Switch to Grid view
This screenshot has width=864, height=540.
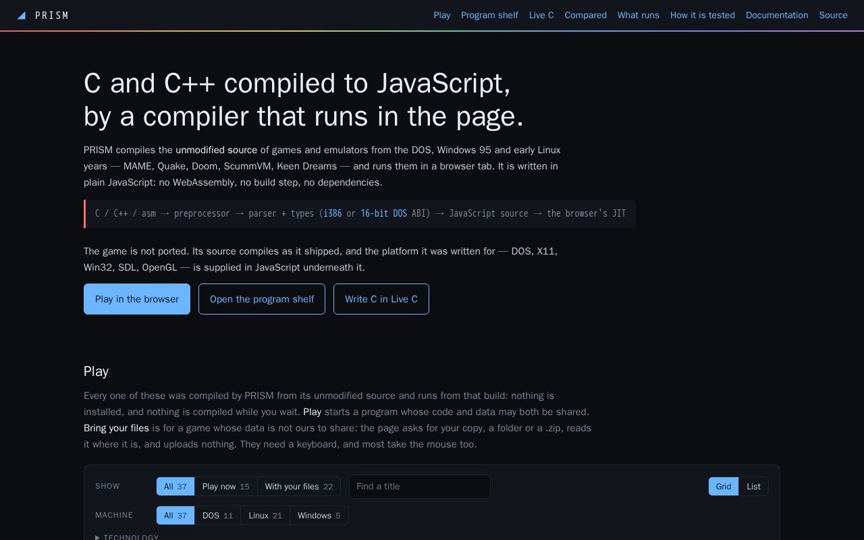tap(724, 487)
